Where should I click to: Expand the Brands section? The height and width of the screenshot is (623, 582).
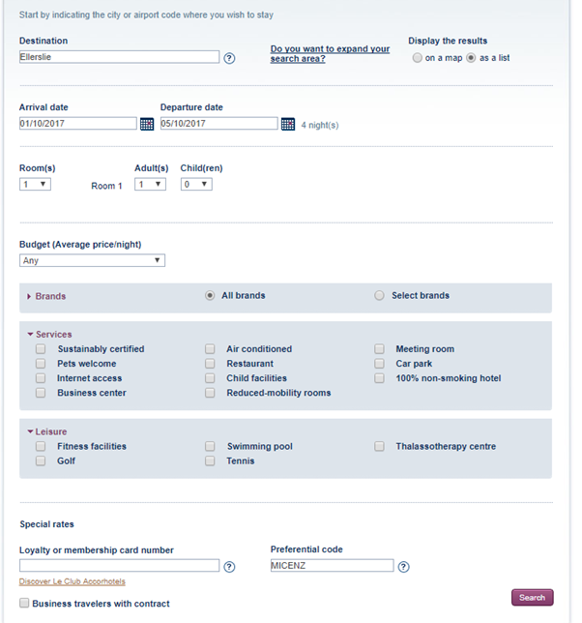(50, 296)
